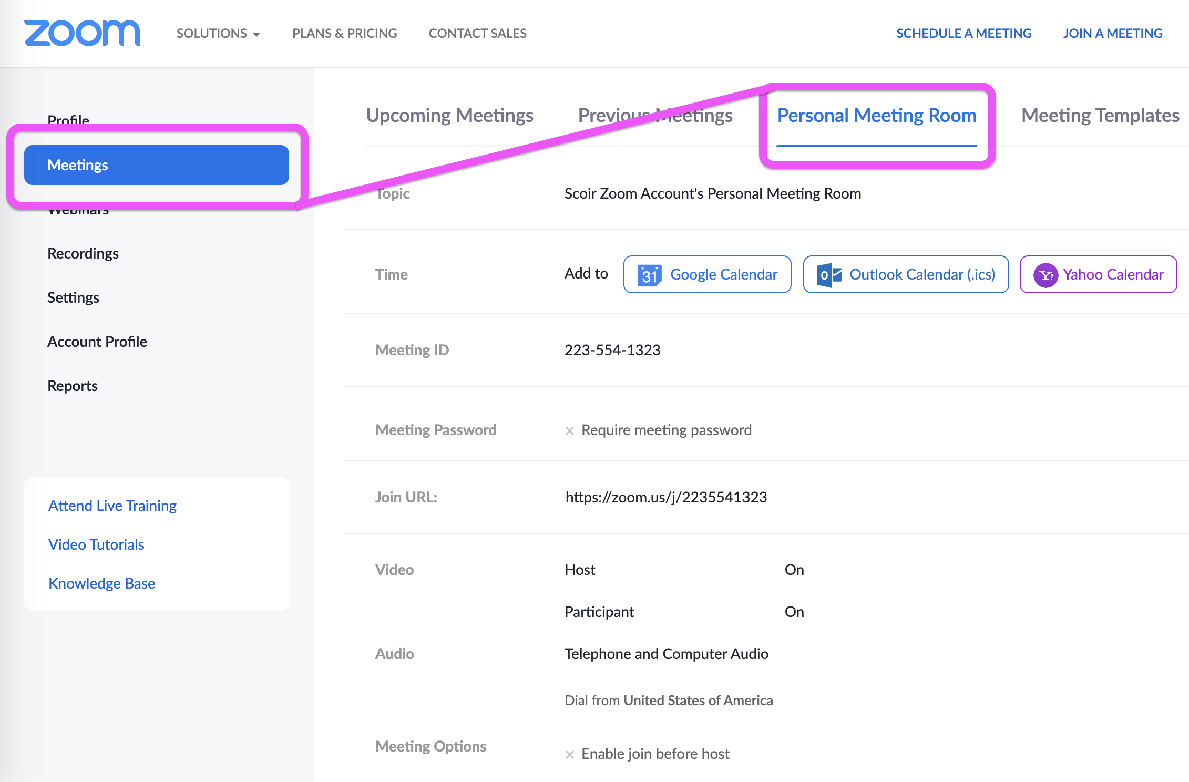Open Recordings in the sidebar
This screenshot has height=782, width=1189.
coord(83,253)
